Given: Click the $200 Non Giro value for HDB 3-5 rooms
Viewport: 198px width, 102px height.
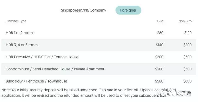Looking at the screenshot, I should 188,45.
